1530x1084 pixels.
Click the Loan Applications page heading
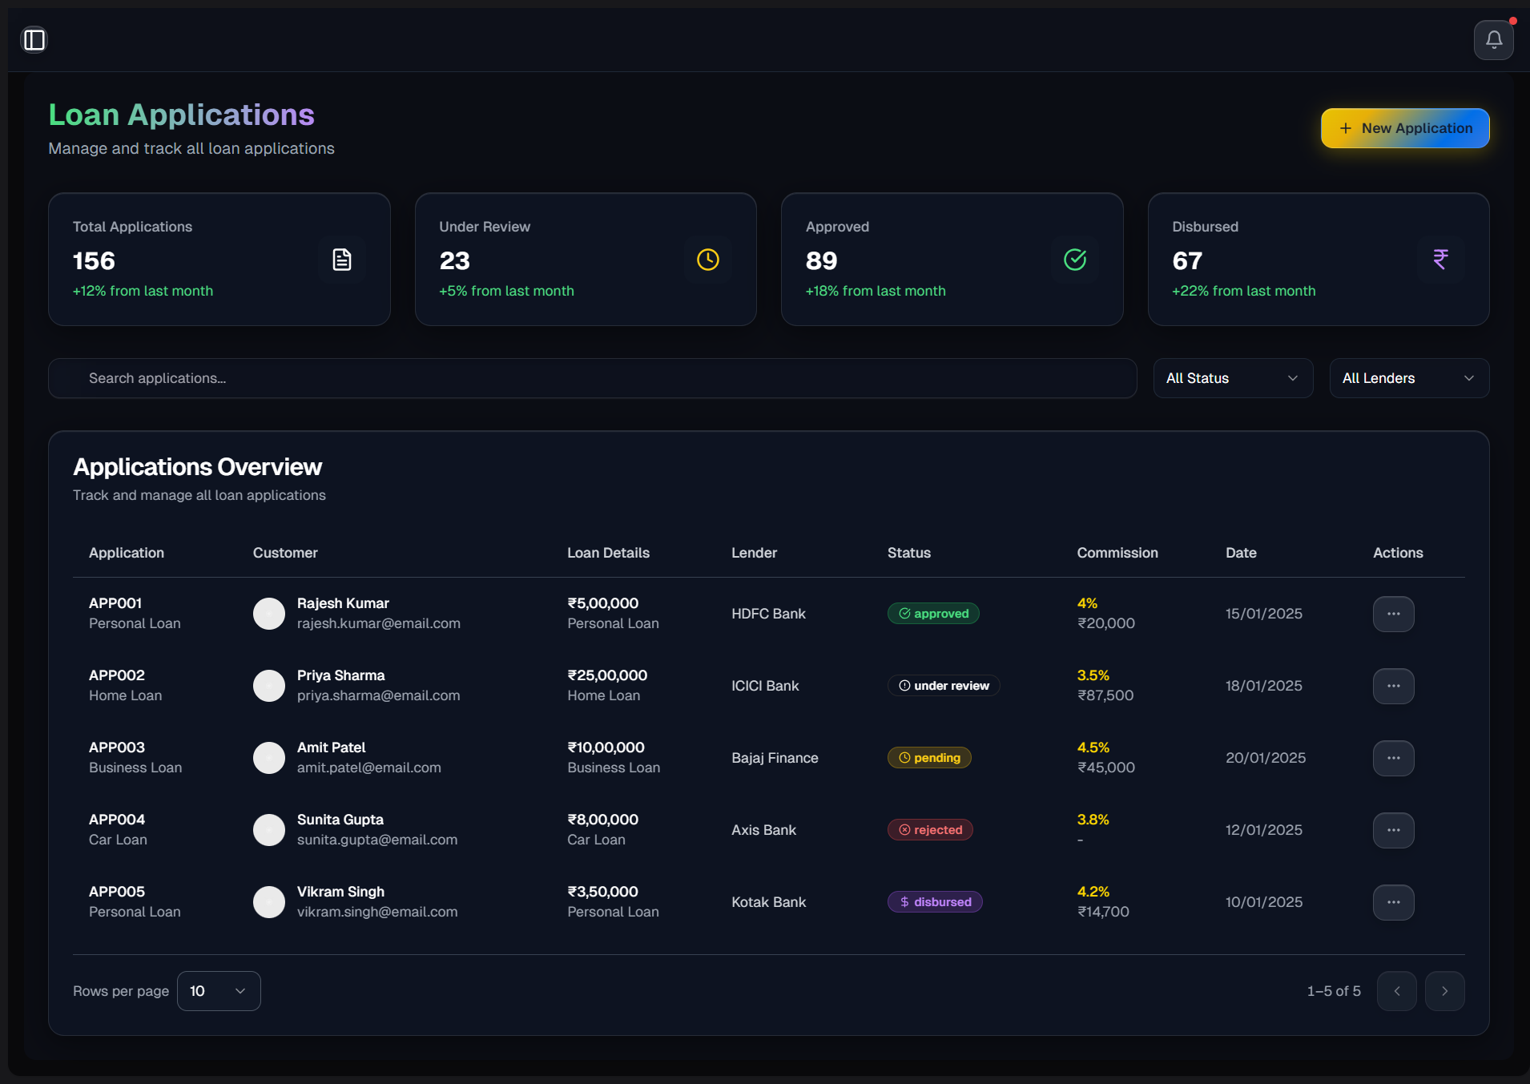tap(182, 115)
